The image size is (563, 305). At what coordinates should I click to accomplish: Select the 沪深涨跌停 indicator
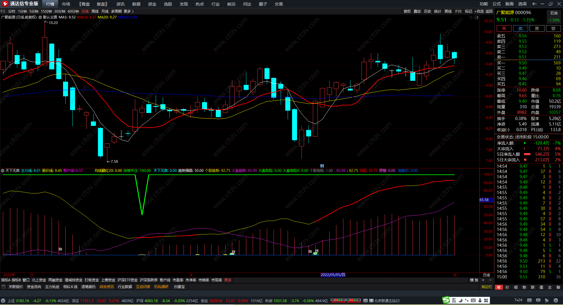point(149,280)
